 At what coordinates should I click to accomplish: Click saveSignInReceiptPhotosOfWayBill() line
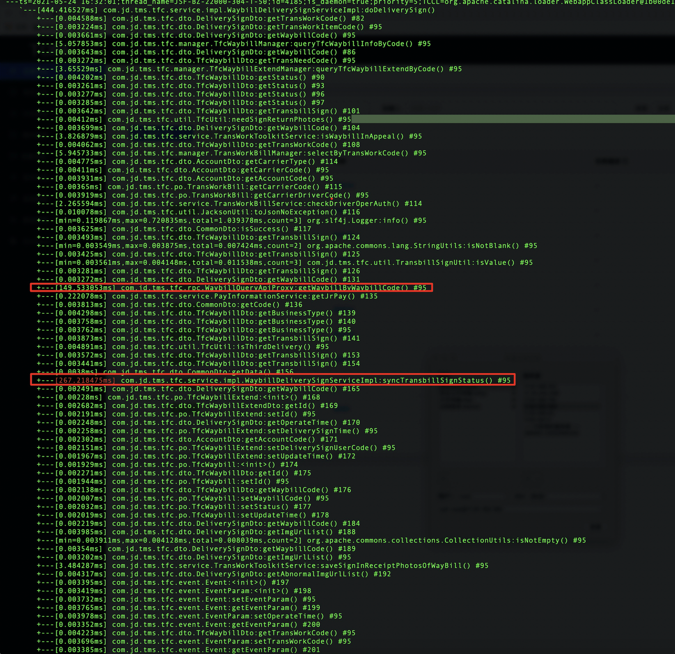tap(262, 566)
